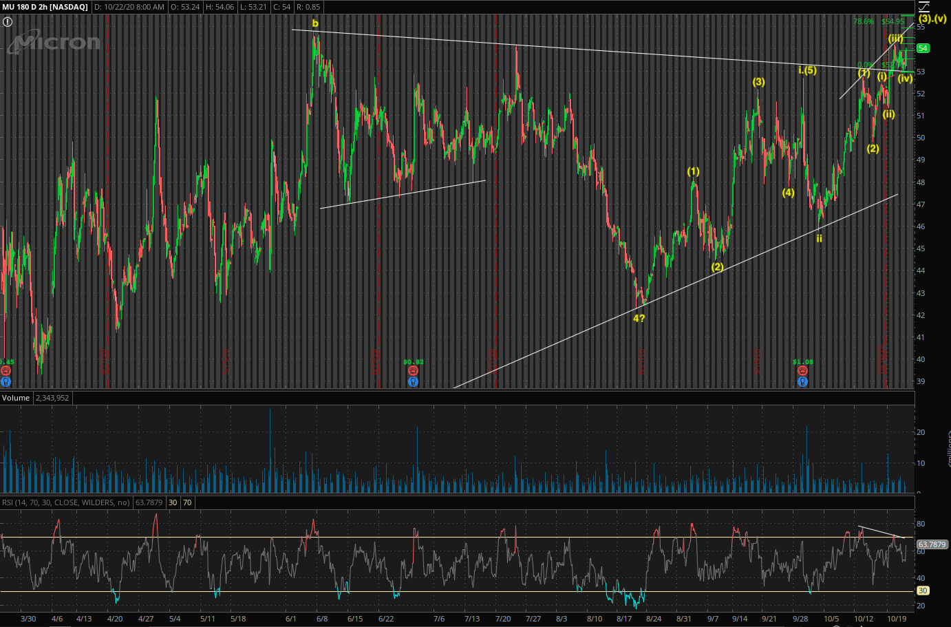Click the 8/24 date on time axis
951x627 pixels.
(653, 619)
